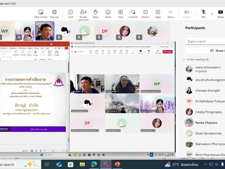Collapse the 'In this meeting (9)' list

184,60
